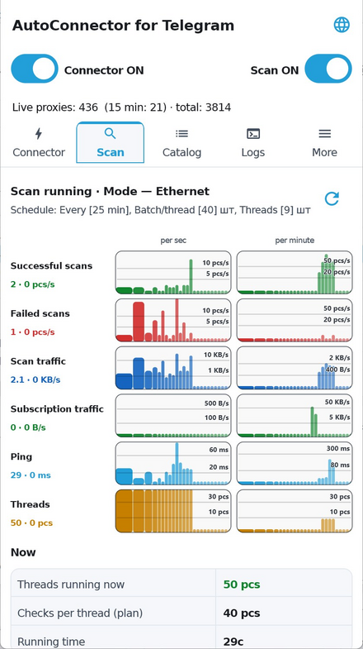
Task: Click the Scan traffic per minute chart
Action: coord(295,368)
